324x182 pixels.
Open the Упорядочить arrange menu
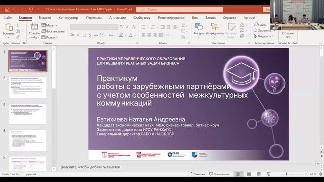tap(215, 30)
